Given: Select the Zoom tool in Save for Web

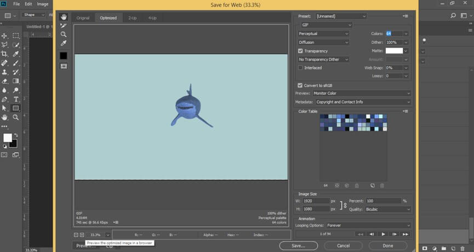Looking at the screenshot, I should tap(64, 34).
